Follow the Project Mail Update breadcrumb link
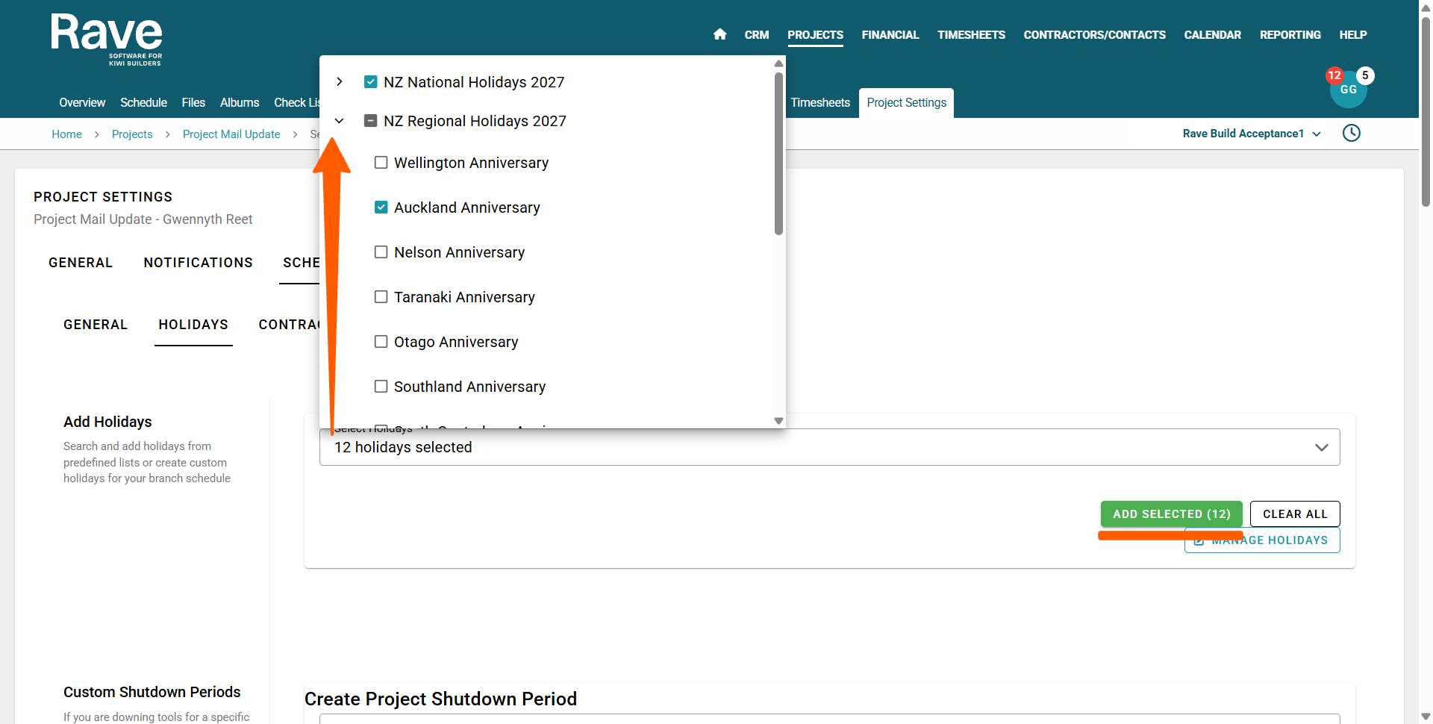This screenshot has height=724, width=1433. (231, 134)
